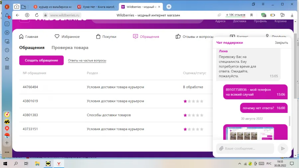Open browser downloads arrow icon
Viewport: 299px width, 168px height.
pos(292,15)
